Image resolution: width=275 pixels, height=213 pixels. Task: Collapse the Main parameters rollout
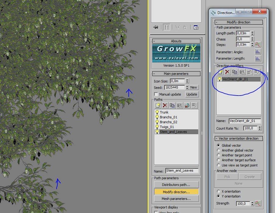(176, 74)
